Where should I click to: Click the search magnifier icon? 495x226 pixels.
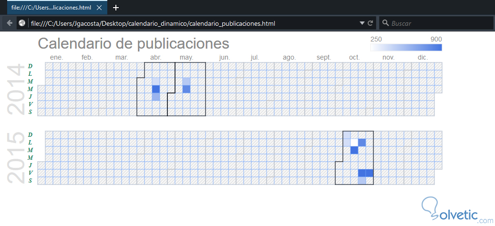pos(385,23)
